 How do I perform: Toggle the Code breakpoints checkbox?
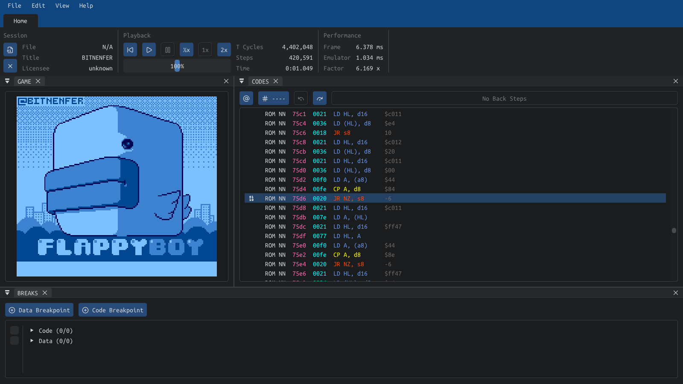[x=15, y=331]
